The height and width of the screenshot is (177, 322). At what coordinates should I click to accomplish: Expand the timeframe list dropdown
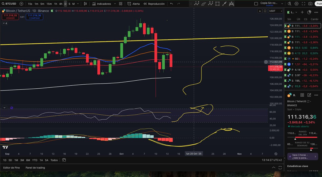[x=78, y=4]
